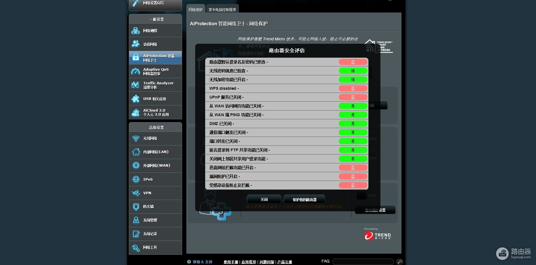Click the 一般设置 section header
536x265 pixels.
156,19
